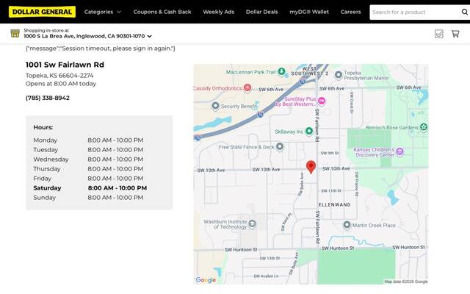The image size is (470, 294).
Task: Open the shopping cart icon
Action: 455,34
